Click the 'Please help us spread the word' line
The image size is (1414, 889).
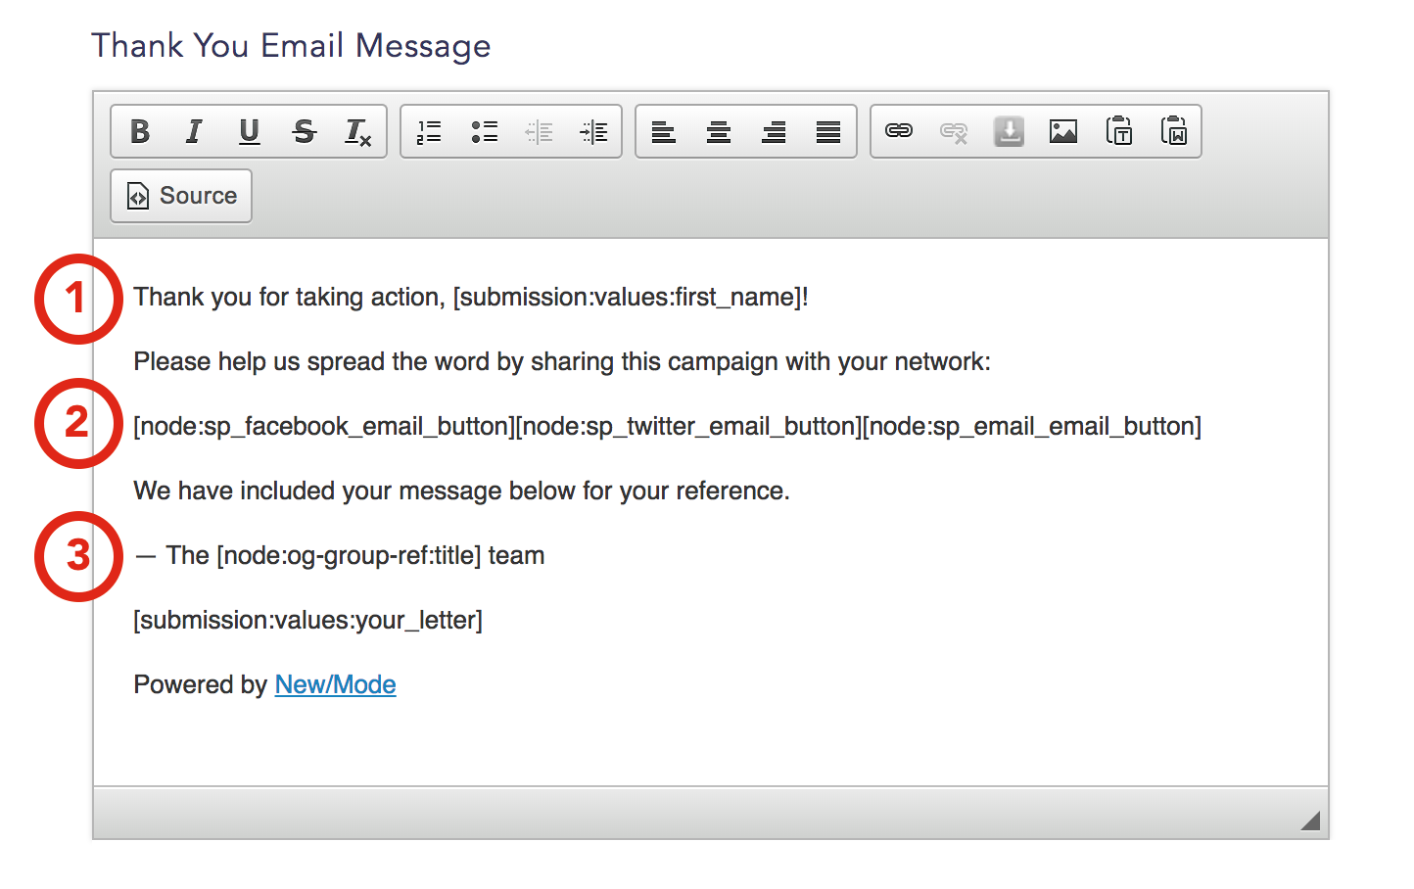562,361
